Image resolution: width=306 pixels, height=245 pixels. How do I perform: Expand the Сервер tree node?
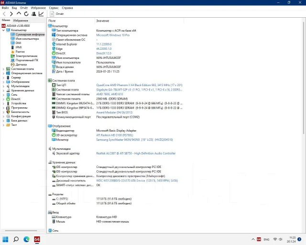[3, 78]
